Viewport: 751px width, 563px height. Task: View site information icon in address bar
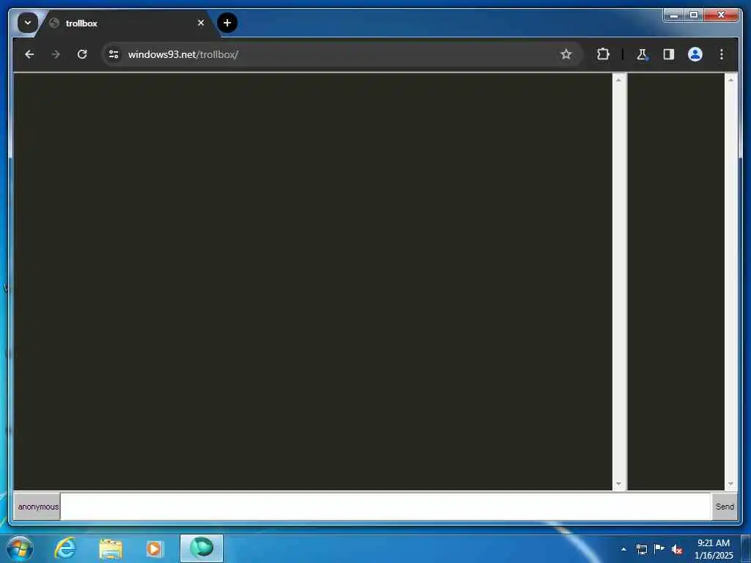pos(114,54)
